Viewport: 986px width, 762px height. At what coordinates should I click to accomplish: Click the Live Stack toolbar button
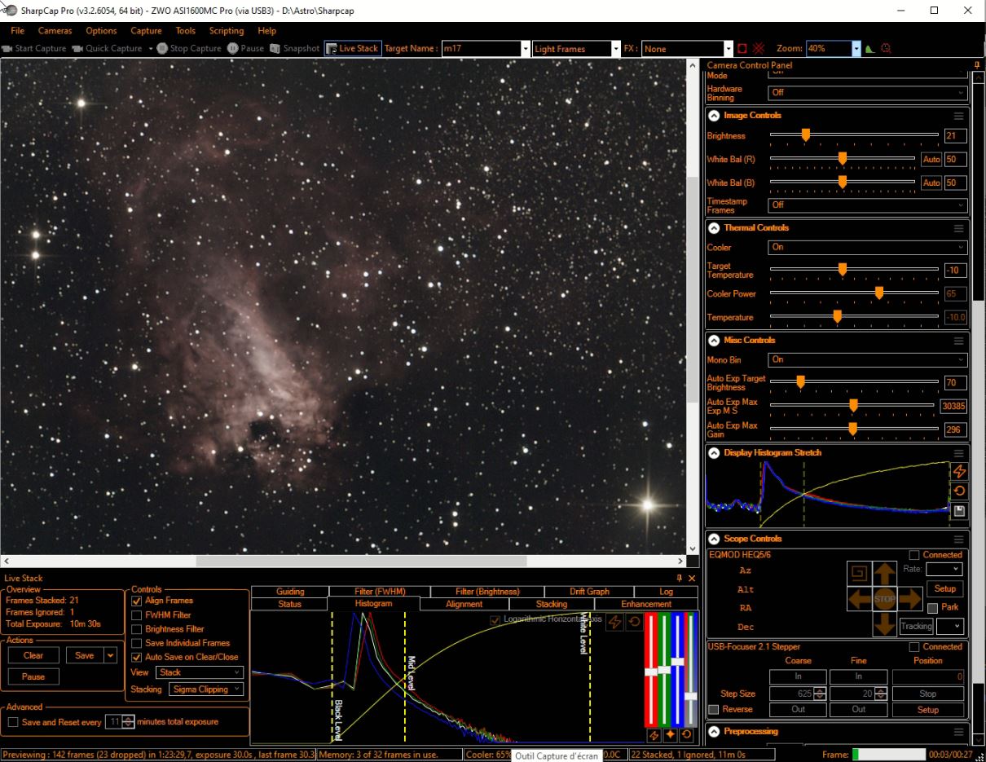click(352, 49)
